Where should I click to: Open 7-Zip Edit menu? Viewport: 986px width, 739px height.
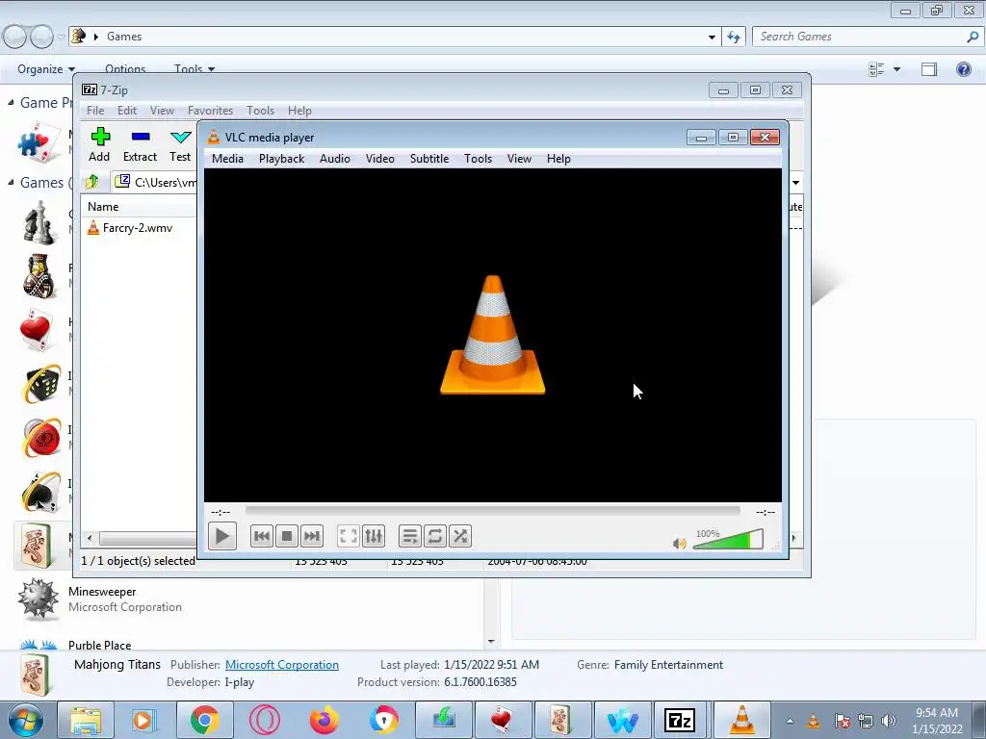[127, 111]
